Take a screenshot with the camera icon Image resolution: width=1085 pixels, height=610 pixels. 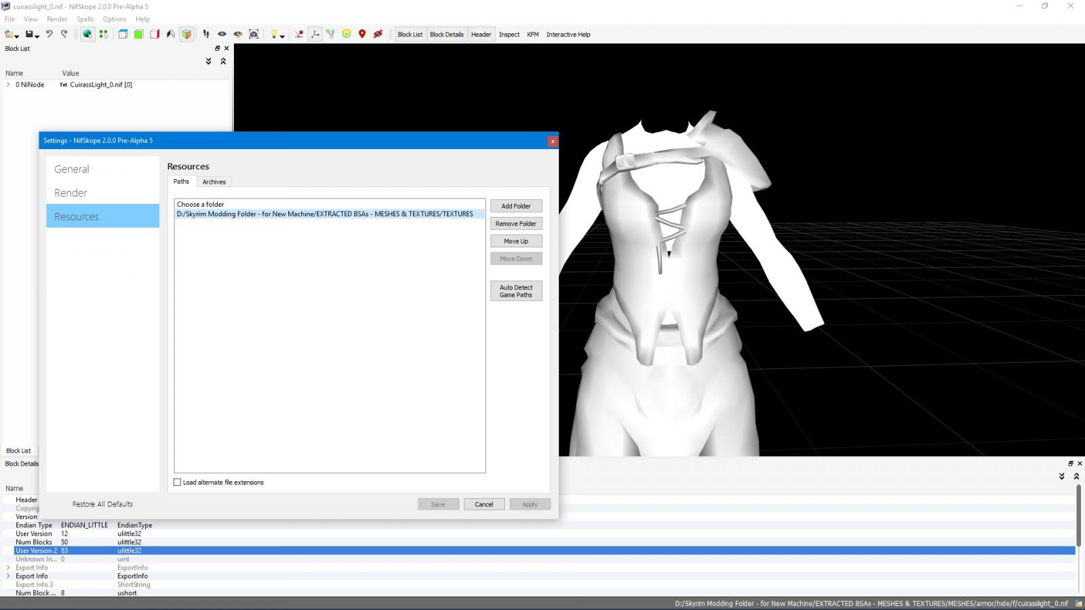pyautogui.click(x=254, y=34)
